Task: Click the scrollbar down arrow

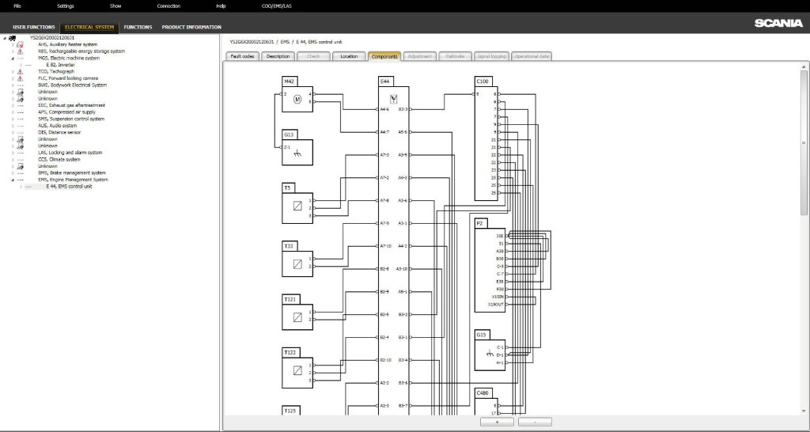Action: point(804,411)
